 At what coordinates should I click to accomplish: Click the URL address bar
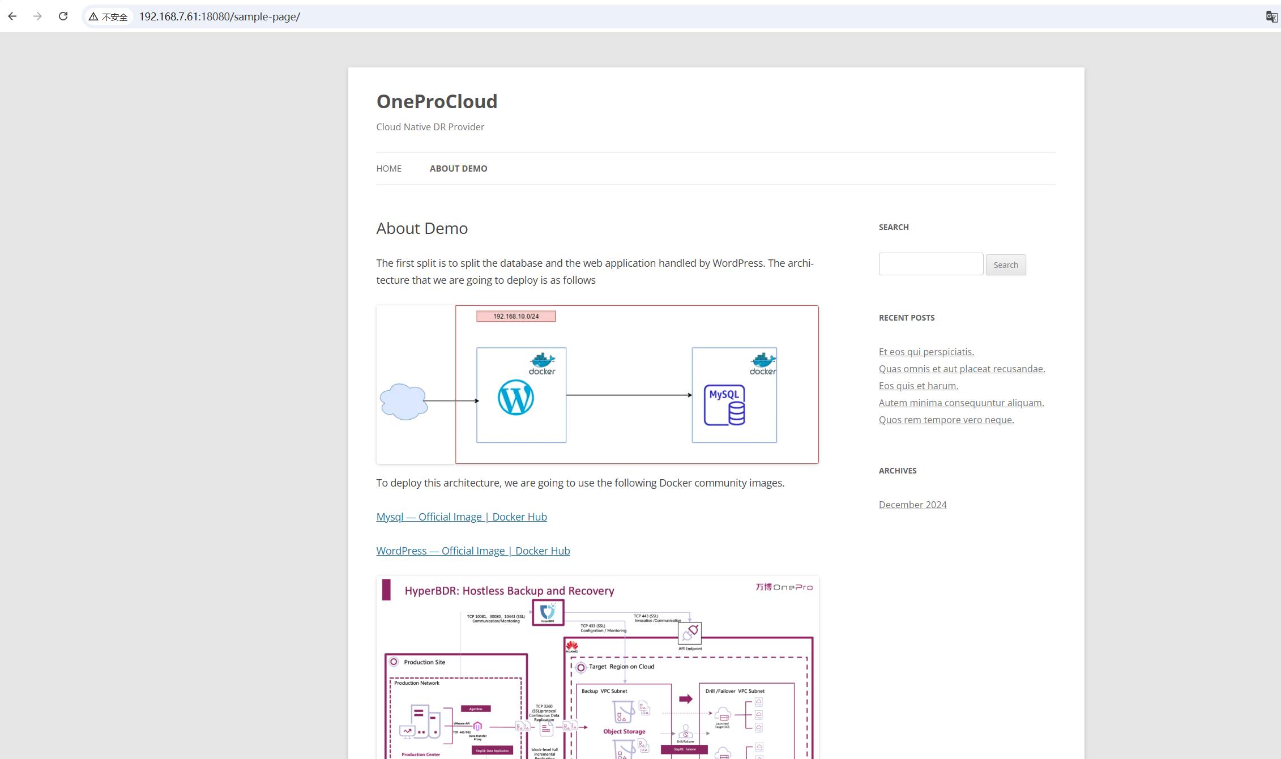pos(680,16)
